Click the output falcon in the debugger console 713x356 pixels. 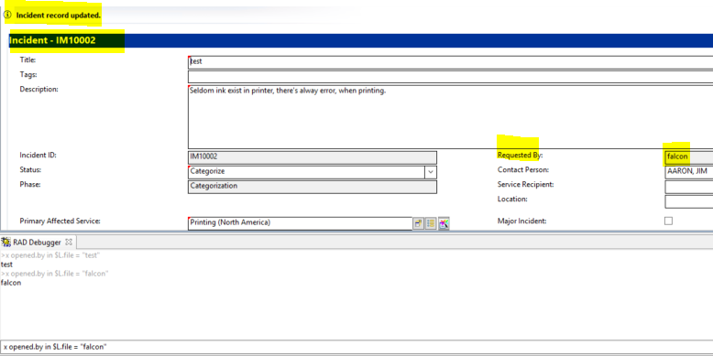(x=11, y=283)
